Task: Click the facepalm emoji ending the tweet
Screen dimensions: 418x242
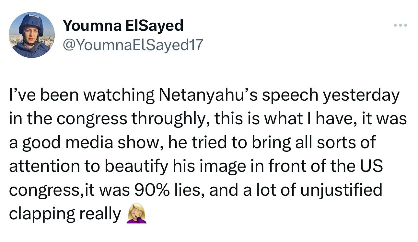Action: click(135, 214)
